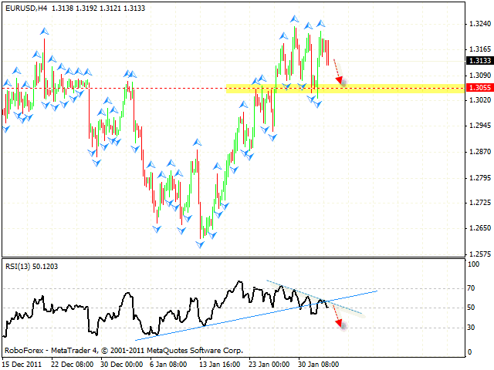
Task: Click the EURUSD,H4 chart title
Action: (x=26, y=7)
